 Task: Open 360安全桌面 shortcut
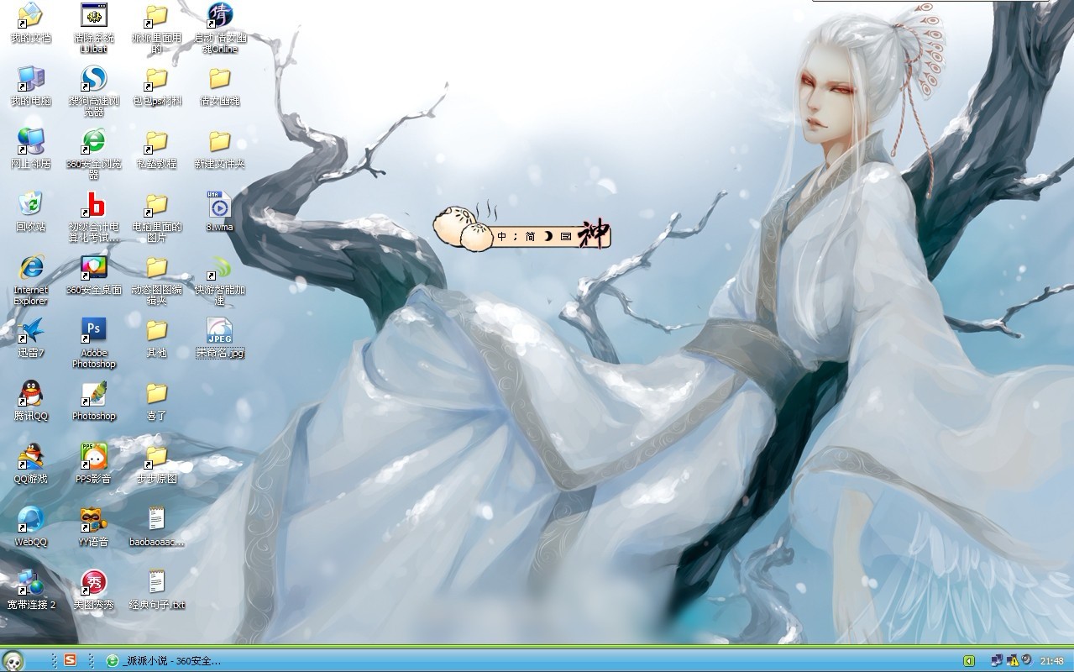[x=94, y=275]
